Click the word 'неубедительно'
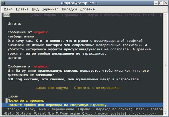 click(21, 36)
